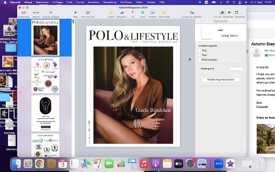275x172 pixels.
Task: Click the Vorlage ändern button
Action: point(229,35)
